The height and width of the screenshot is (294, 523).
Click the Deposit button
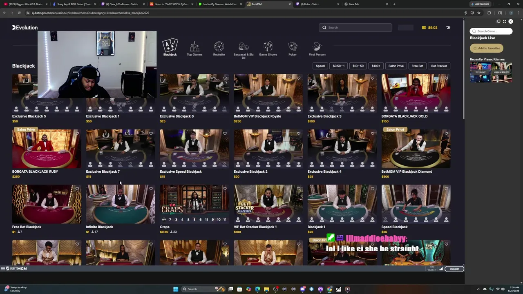point(454,269)
